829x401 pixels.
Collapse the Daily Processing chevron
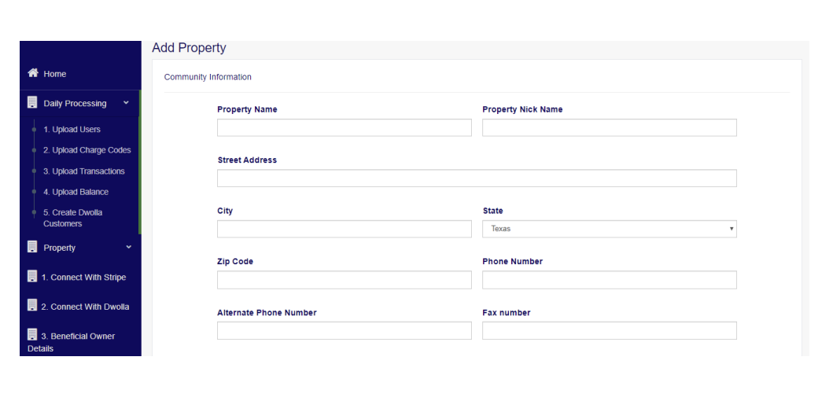tap(126, 103)
